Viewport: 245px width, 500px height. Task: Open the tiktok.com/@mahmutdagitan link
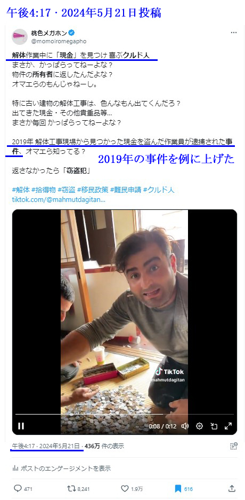tap(59, 200)
